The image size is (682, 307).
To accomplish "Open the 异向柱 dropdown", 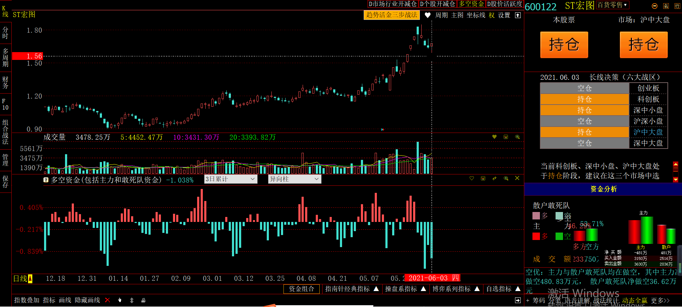I will click(x=295, y=179).
